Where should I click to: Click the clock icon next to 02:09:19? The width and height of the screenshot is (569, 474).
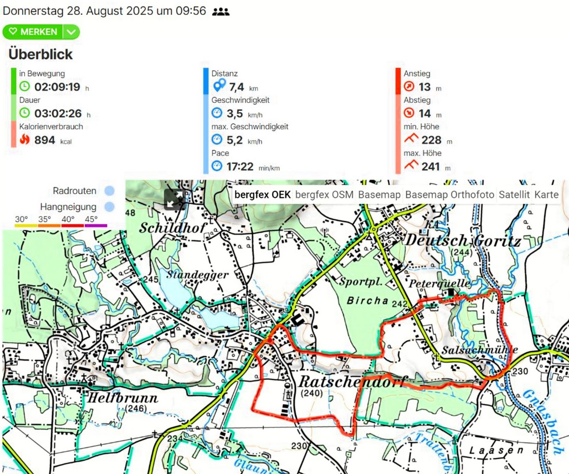tap(25, 86)
